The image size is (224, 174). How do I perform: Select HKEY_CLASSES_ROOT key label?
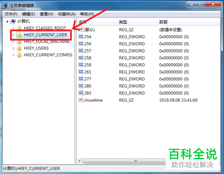click(45, 28)
